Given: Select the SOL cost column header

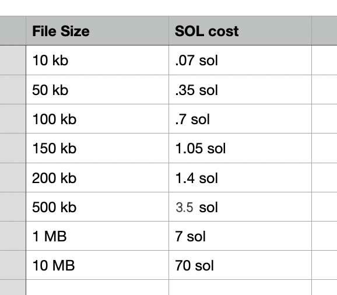Looking at the screenshot, I should pos(240,30).
